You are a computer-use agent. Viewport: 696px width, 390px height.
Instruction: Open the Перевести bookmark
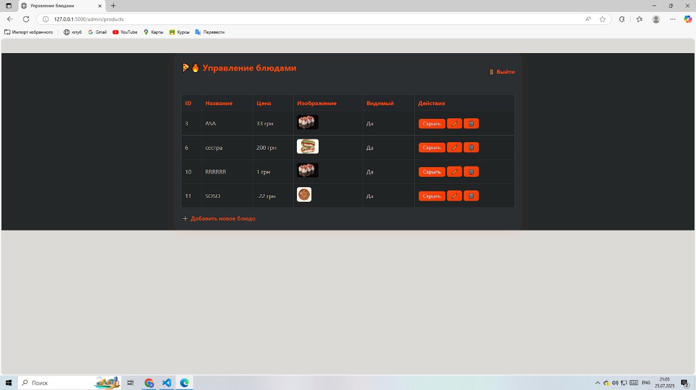(x=210, y=32)
